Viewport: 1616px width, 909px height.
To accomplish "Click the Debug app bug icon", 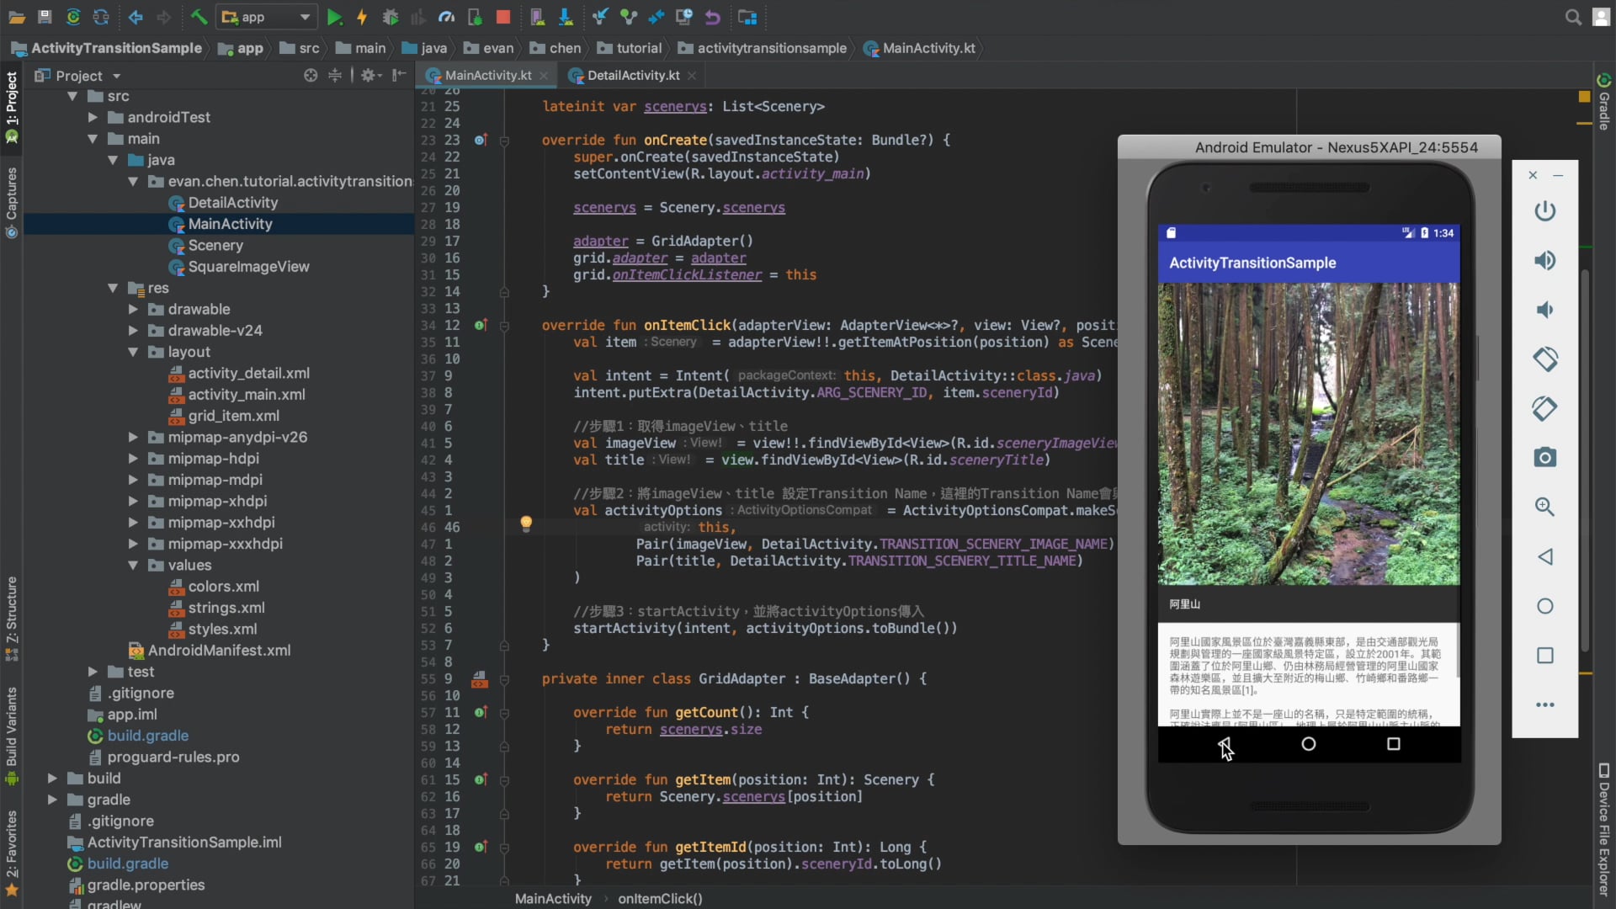I will tap(390, 17).
